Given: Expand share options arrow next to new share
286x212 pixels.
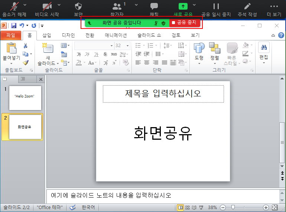Looking at the screenshot, I should [194, 5].
